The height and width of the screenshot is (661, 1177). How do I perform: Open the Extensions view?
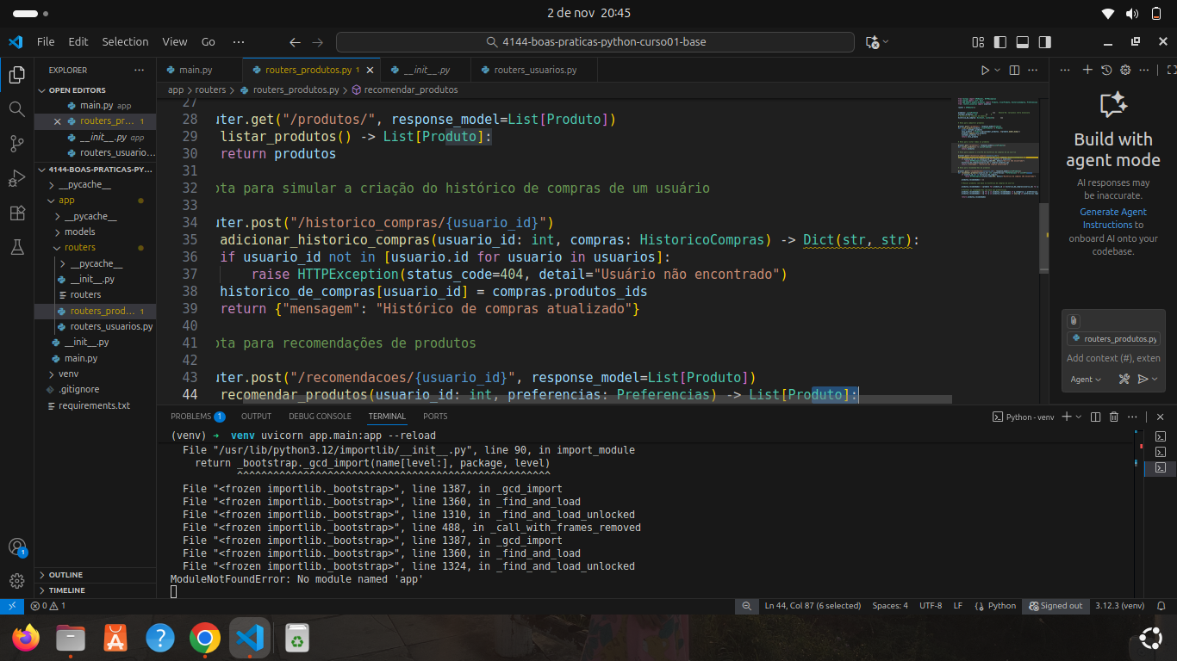16,213
